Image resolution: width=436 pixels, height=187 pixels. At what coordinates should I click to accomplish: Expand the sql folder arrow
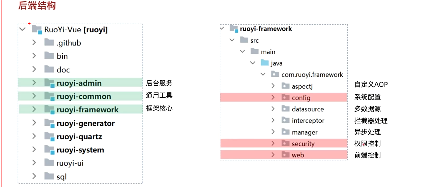(34, 176)
